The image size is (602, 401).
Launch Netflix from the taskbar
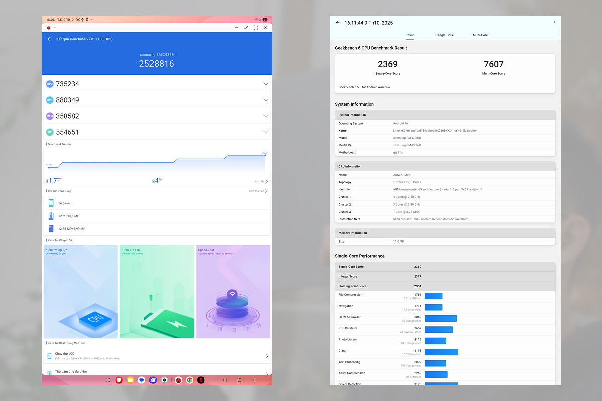click(x=201, y=380)
